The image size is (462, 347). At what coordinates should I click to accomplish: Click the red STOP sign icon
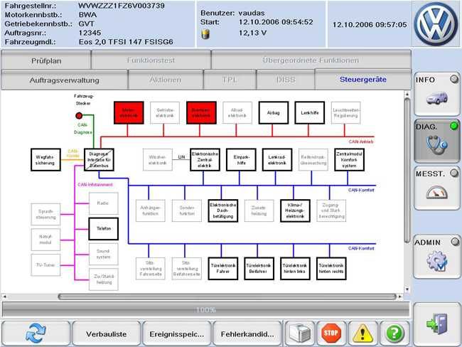pyautogui.click(x=331, y=333)
